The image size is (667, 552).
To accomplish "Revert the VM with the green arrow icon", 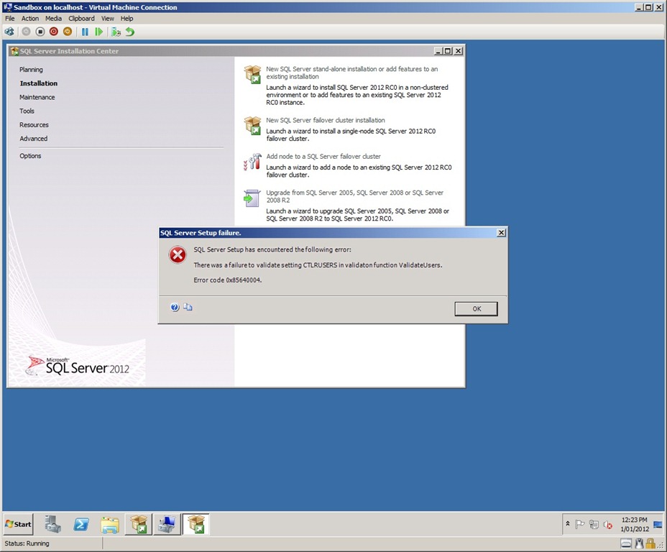I will [129, 32].
